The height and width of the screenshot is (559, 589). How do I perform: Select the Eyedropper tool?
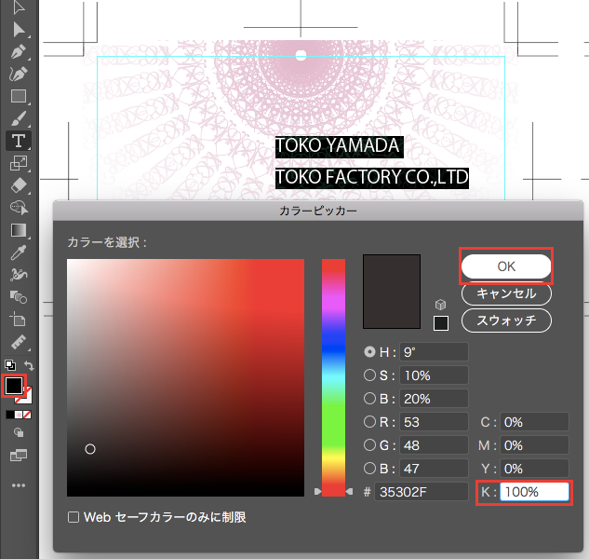[18, 252]
